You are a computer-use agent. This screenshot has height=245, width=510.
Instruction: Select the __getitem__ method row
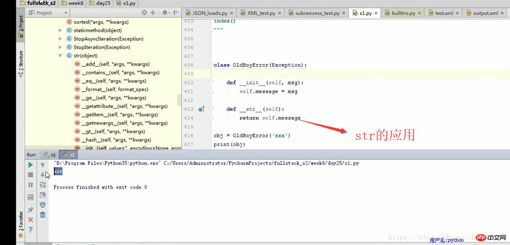(120, 115)
